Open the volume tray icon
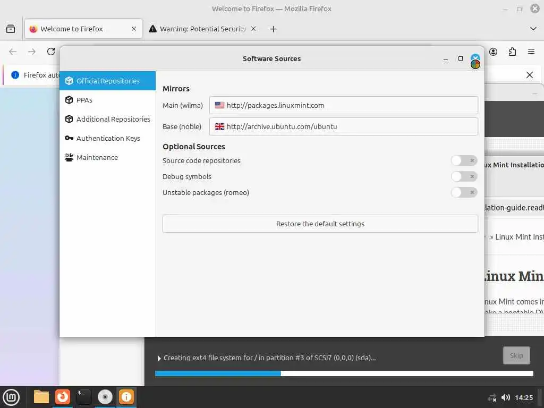Viewport: 544px width, 408px height. tap(506, 397)
